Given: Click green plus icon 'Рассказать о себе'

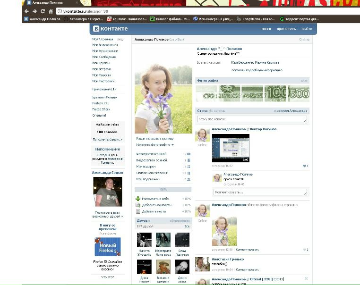Looking at the screenshot, I should coord(138,199).
